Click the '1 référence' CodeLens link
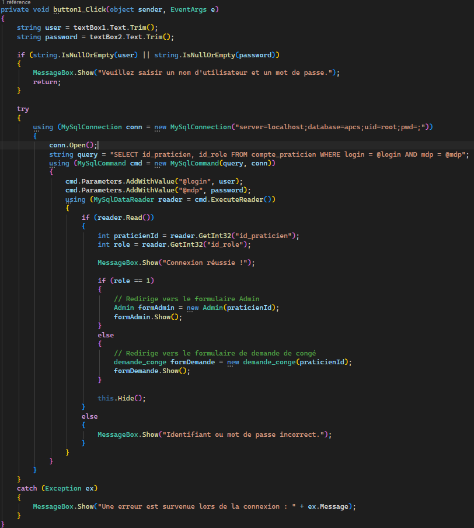The width and height of the screenshot is (474, 528). coord(16,2)
